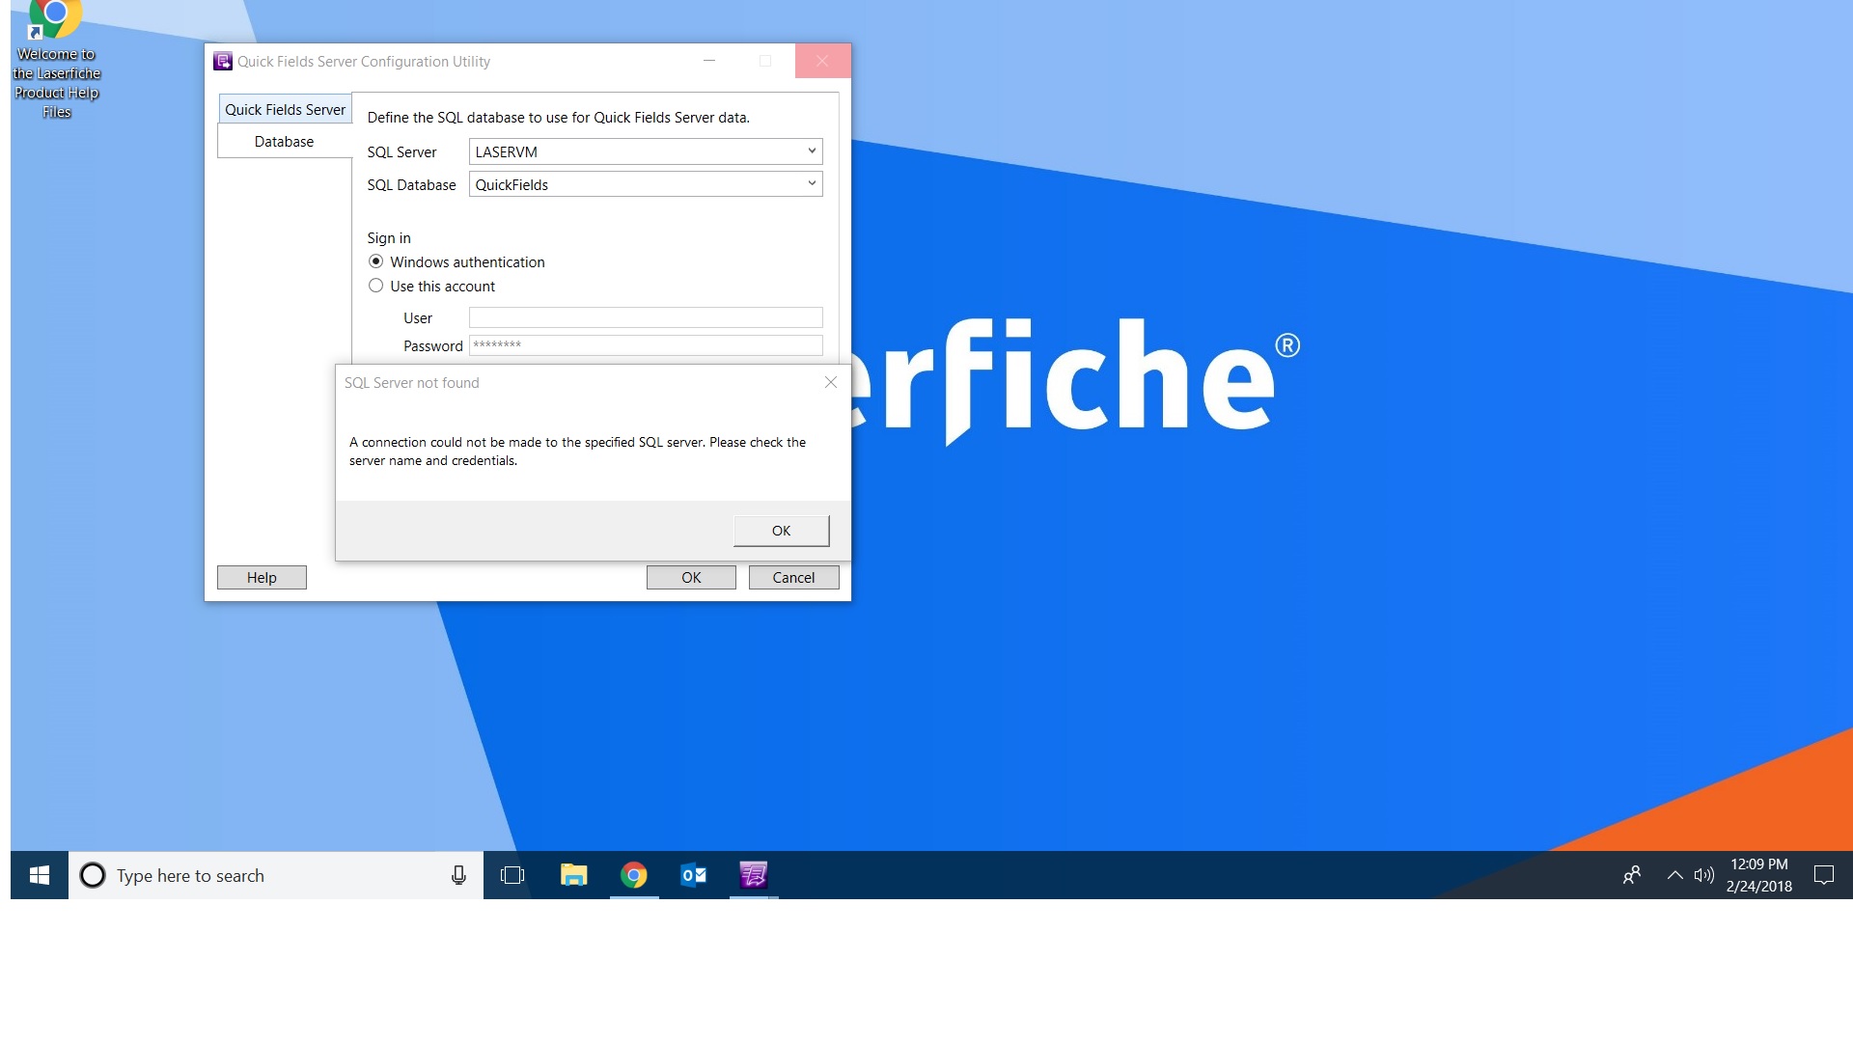Open File Explorer from taskbar

[573, 875]
